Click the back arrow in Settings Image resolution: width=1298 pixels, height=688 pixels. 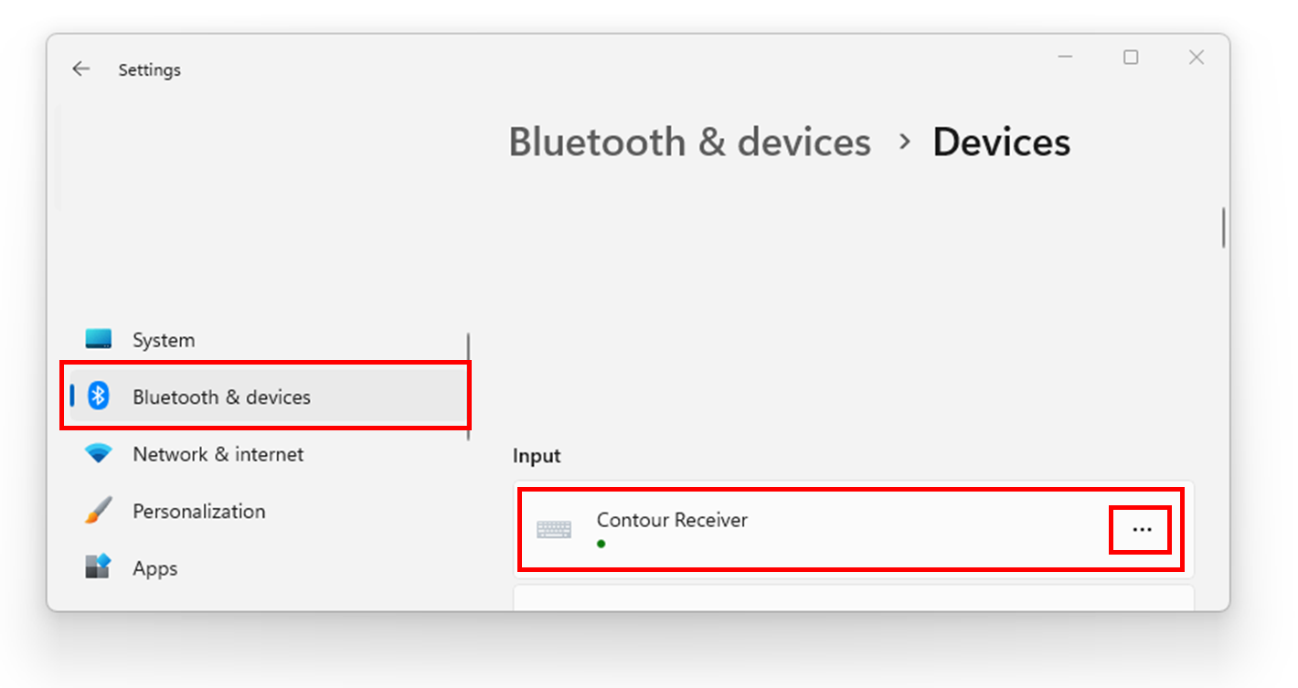click(x=81, y=69)
